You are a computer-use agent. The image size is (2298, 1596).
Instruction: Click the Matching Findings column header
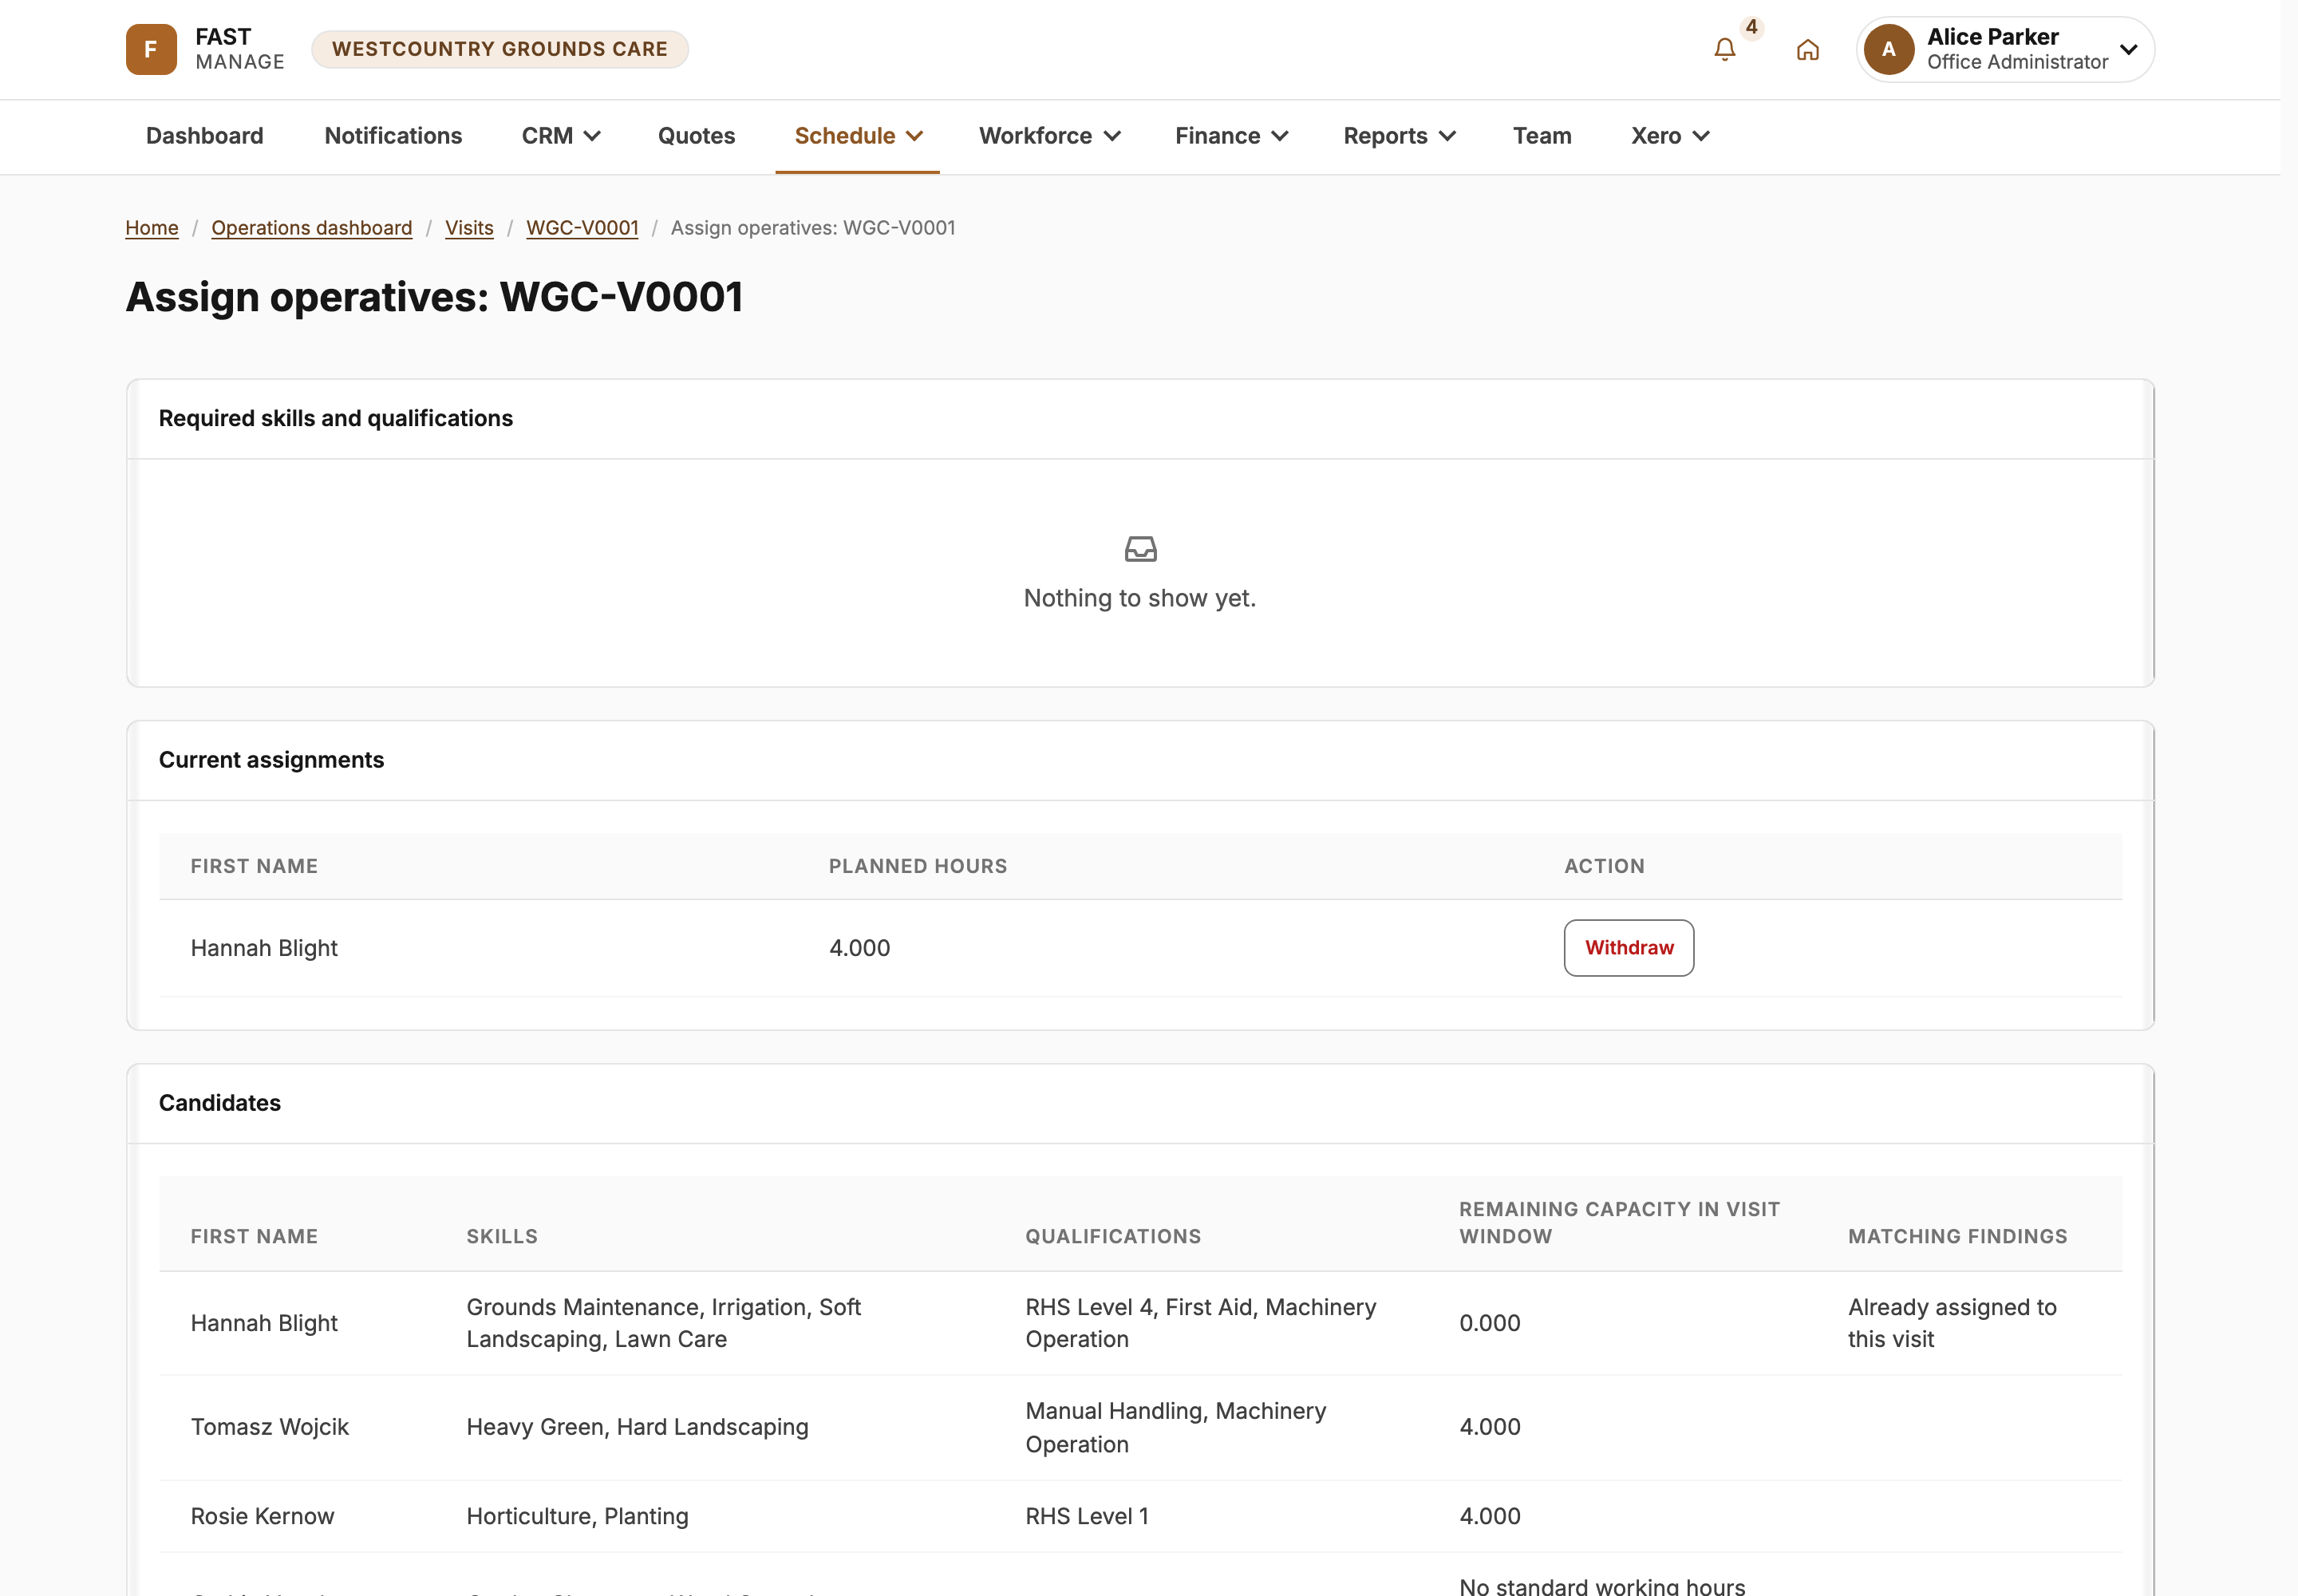(1957, 1236)
